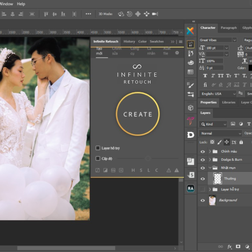252x252 pixels.
Task: Click the faux italic T style icon
Action: click(x=213, y=76)
